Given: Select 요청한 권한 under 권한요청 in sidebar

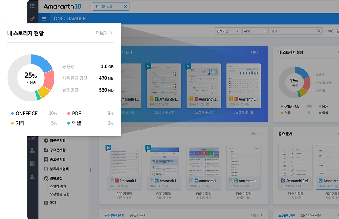Looking at the screenshot, I should click(58, 187).
